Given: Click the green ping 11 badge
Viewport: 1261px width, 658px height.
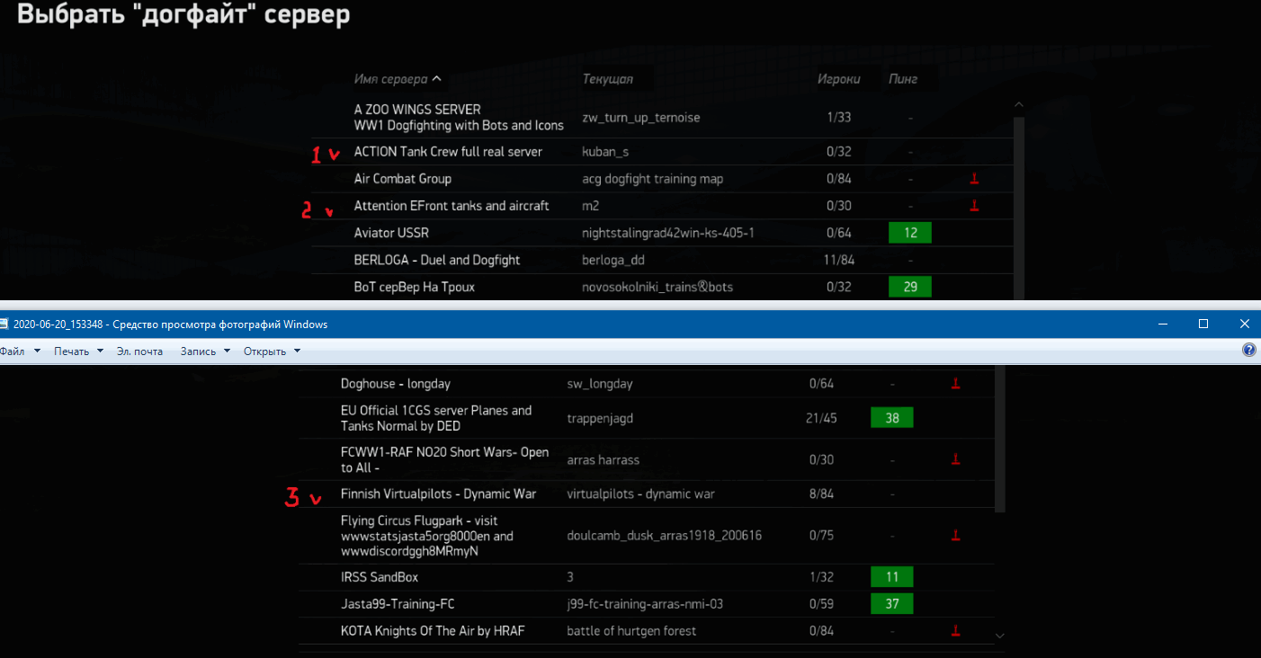Looking at the screenshot, I should (892, 577).
